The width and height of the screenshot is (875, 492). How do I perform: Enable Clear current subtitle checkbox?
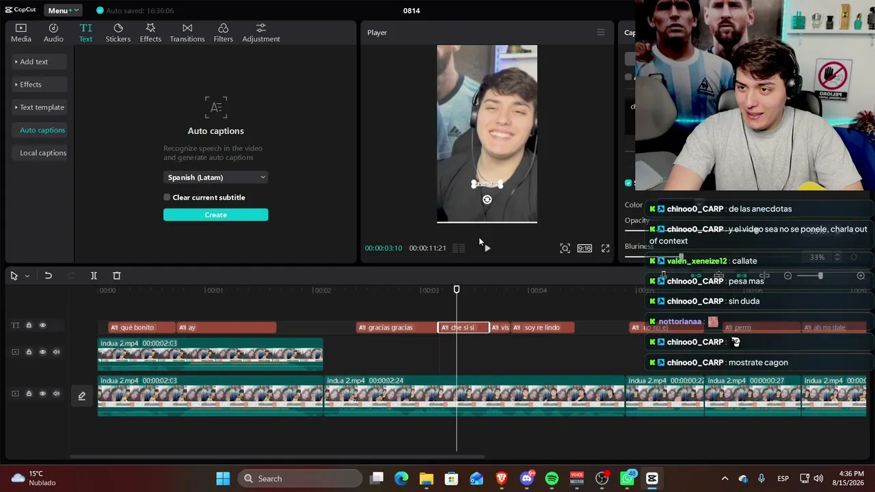click(167, 197)
